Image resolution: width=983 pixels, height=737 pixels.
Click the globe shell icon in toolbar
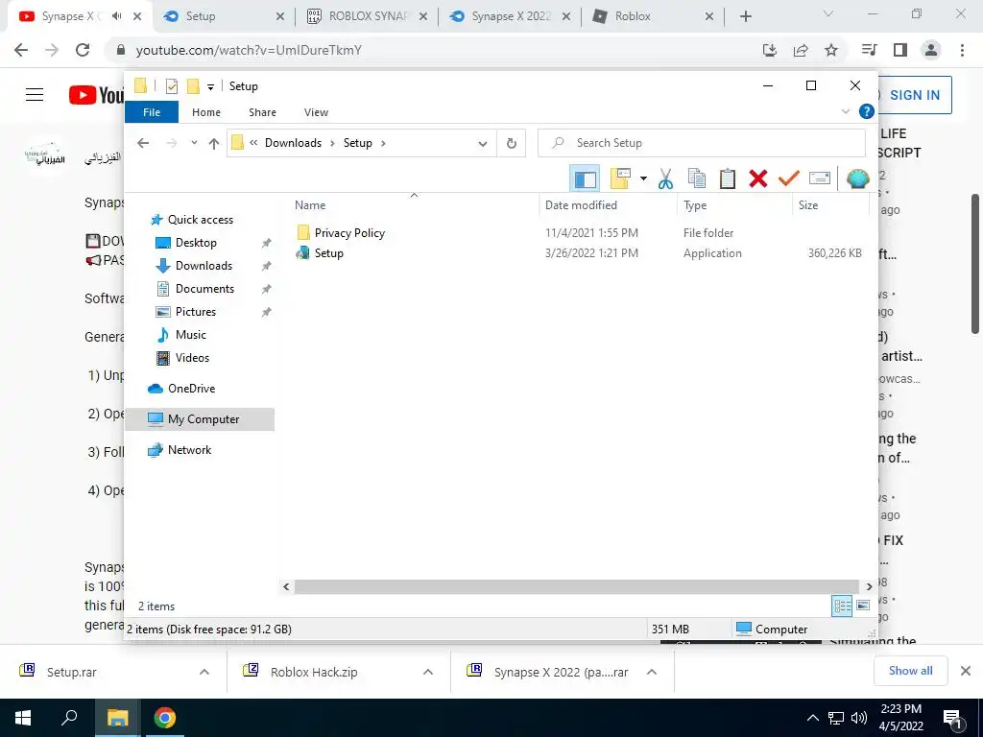pyautogui.click(x=857, y=179)
